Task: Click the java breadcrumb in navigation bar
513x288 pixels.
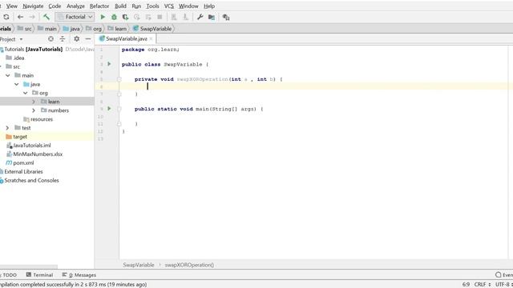Action: pyautogui.click(x=71, y=29)
